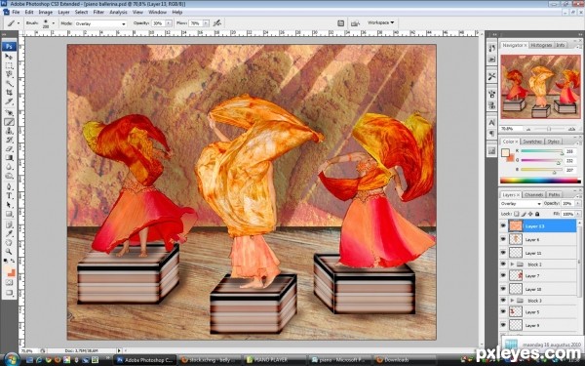Select the Hand tool
Screen dimensions: 585x366
click(x=9, y=243)
